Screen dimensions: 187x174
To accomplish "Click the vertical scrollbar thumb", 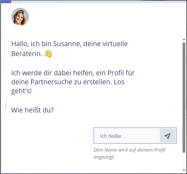I will pos(184,97).
